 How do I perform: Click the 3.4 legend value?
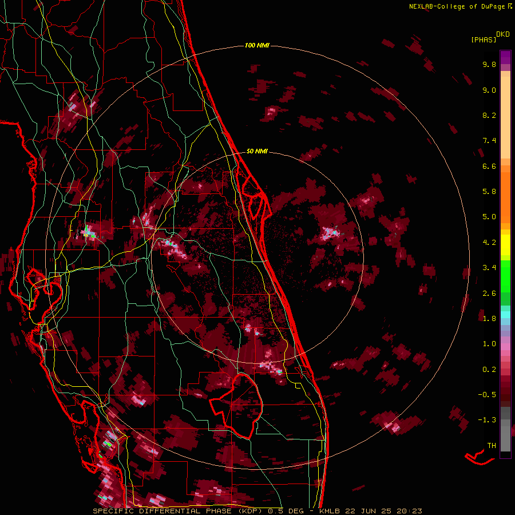pyautogui.click(x=489, y=268)
